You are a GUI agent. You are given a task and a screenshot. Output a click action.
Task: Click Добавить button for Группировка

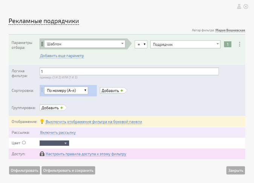pyautogui.click(x=52, y=108)
